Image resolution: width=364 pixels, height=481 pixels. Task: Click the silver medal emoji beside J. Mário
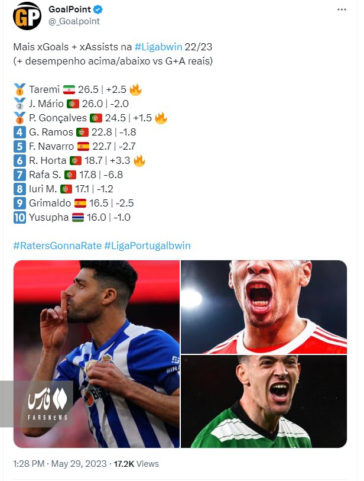(x=19, y=104)
